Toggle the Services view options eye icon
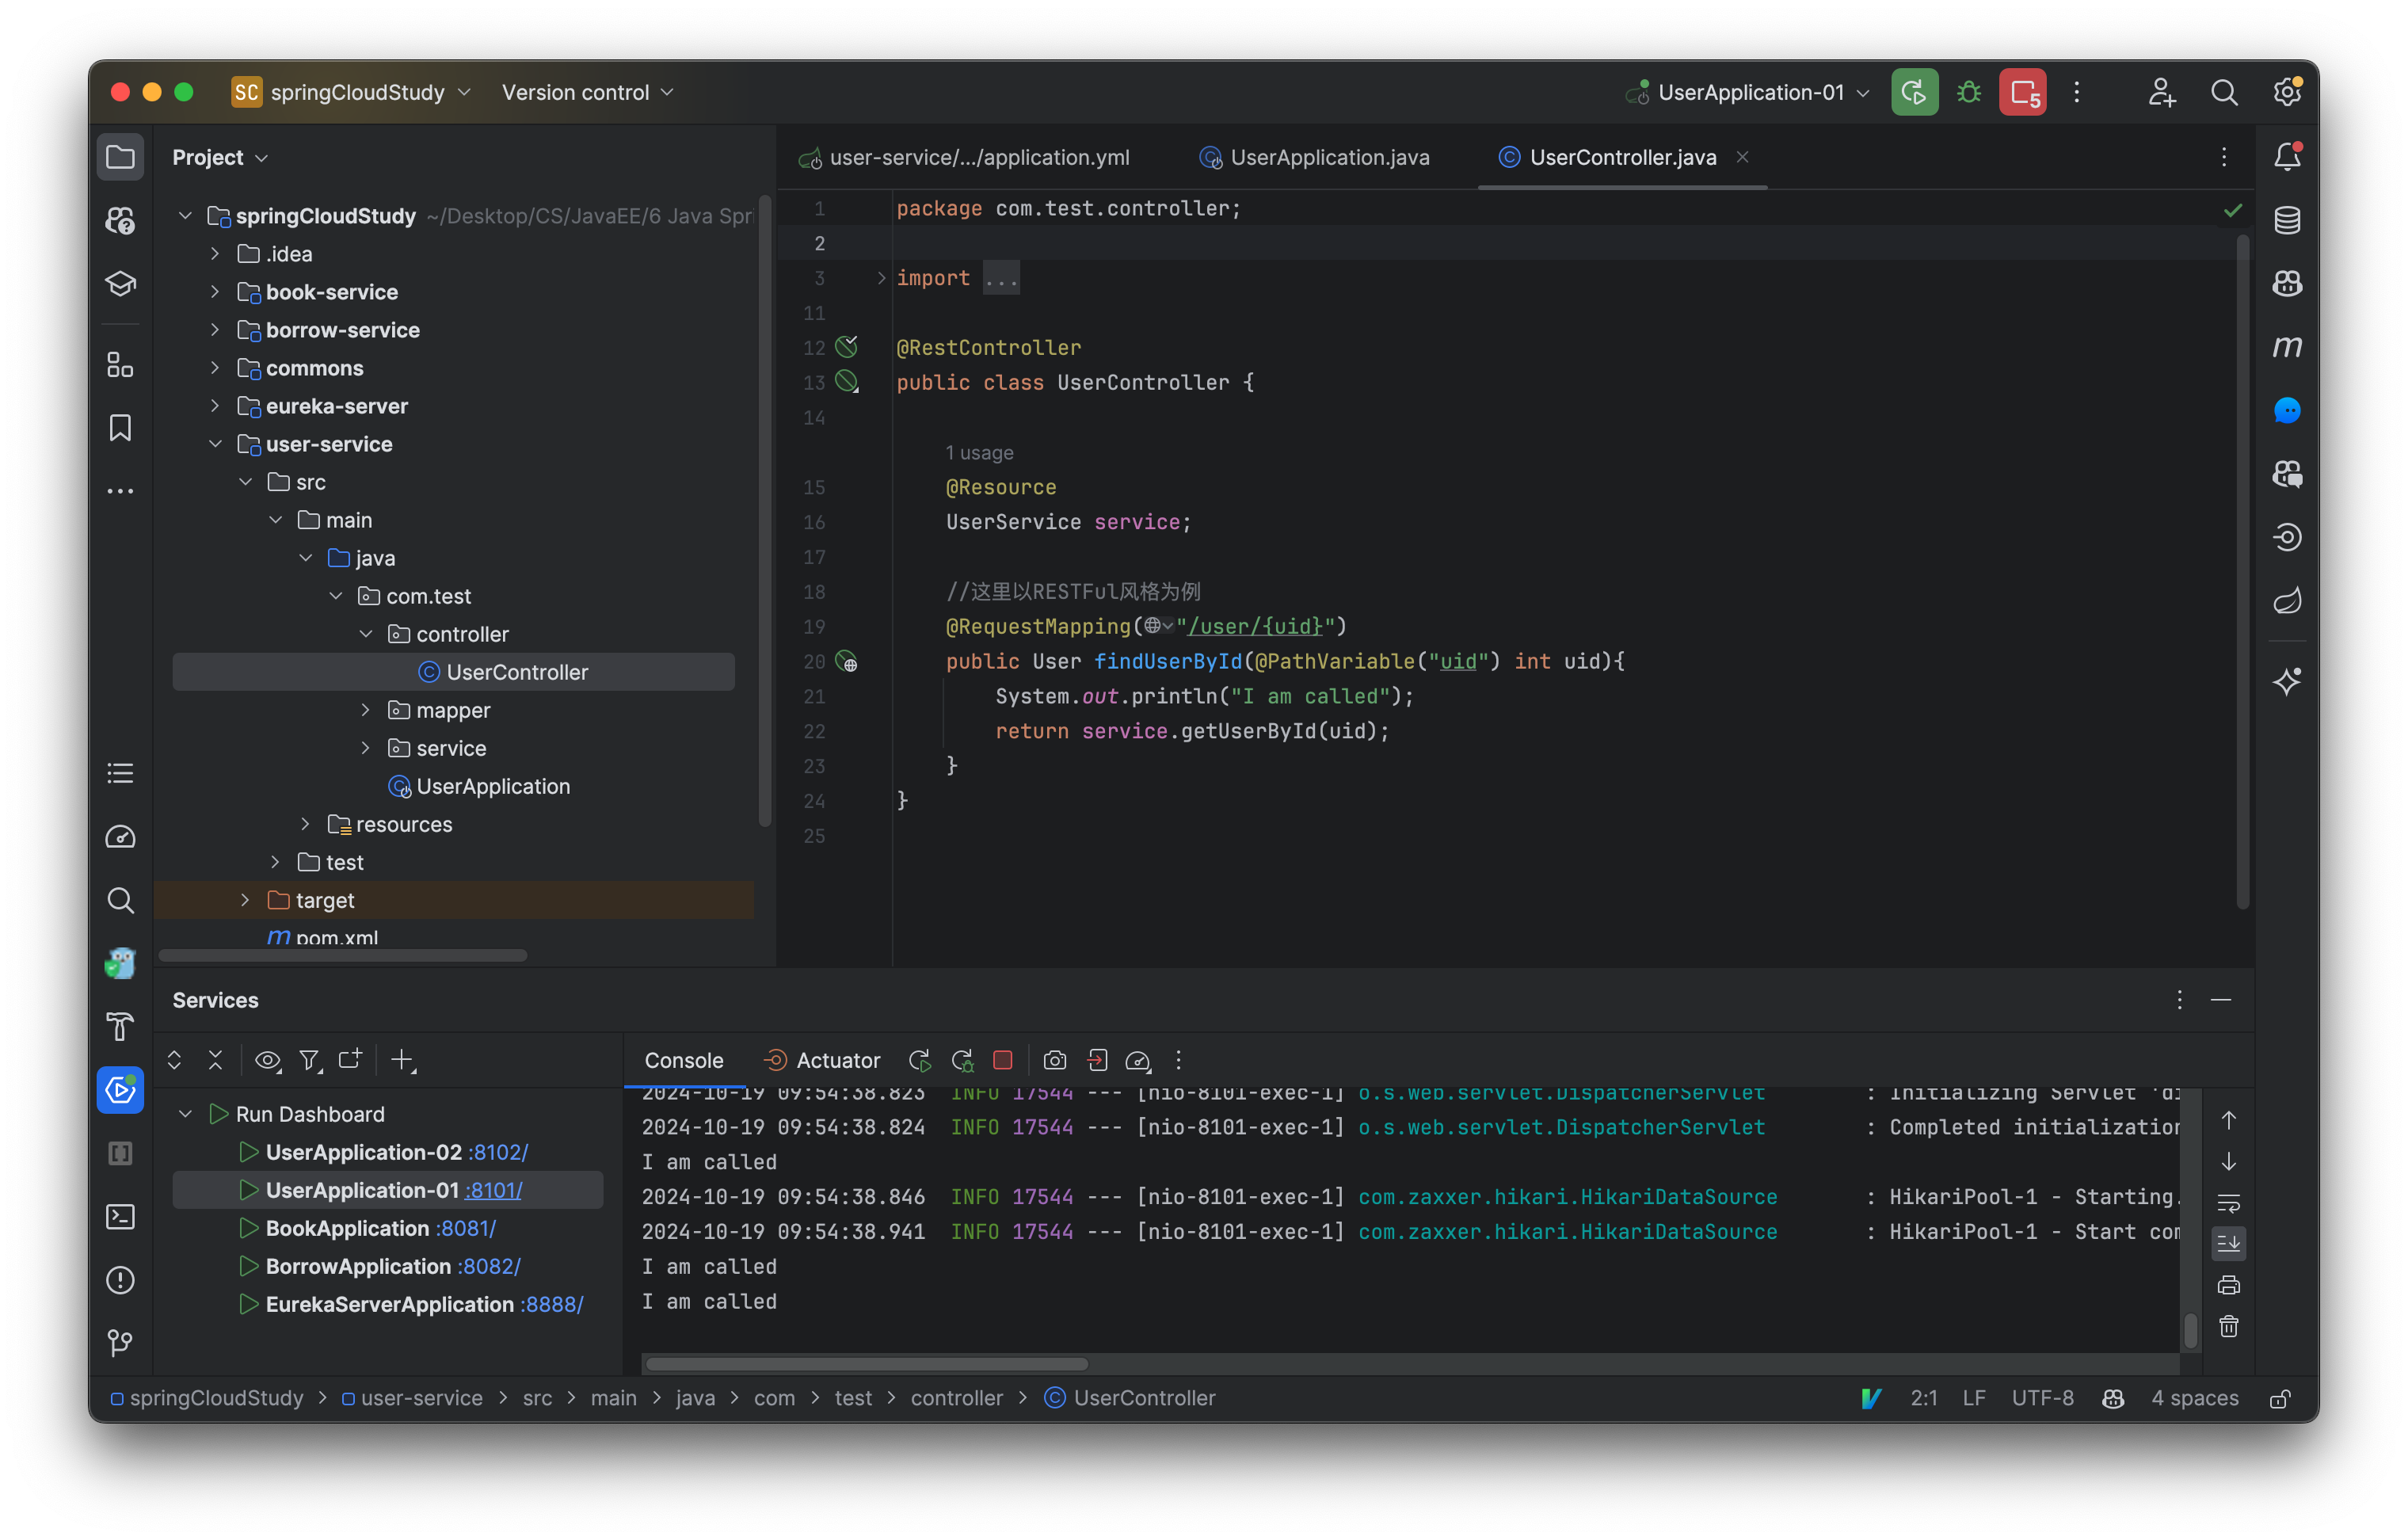This screenshot has width=2408, height=1540. coord(267,1060)
